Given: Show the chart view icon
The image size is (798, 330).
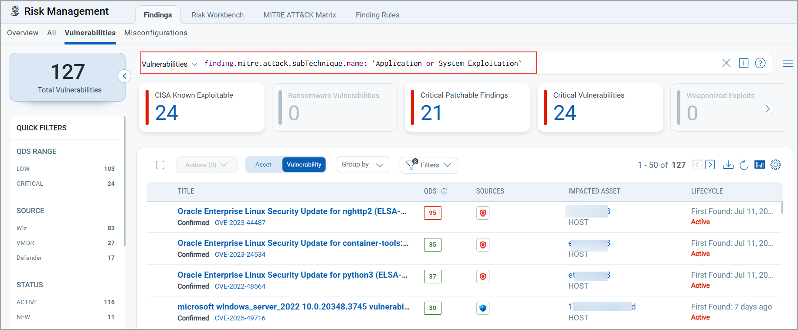Looking at the screenshot, I should [x=760, y=165].
